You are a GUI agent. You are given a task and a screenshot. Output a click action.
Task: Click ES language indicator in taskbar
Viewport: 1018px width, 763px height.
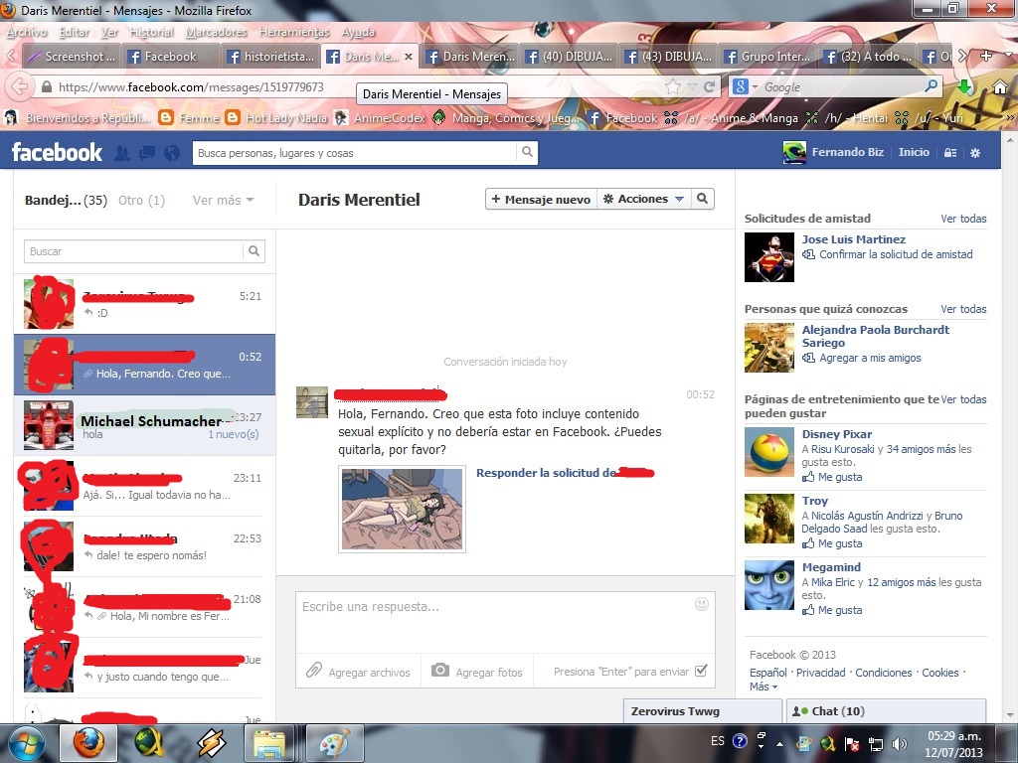[x=718, y=741]
